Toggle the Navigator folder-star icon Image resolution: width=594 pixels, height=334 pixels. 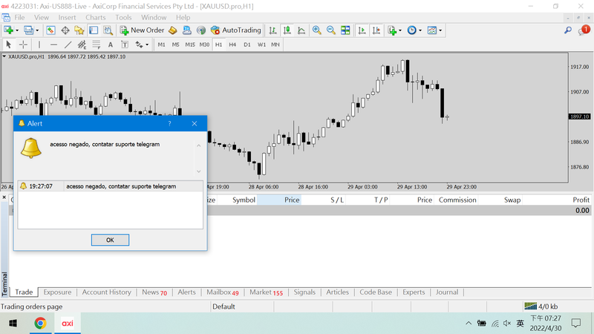coord(79,30)
